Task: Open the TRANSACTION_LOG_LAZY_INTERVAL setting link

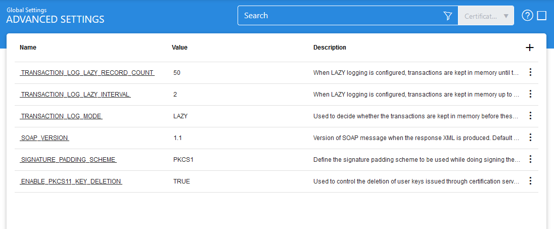Action: point(75,95)
